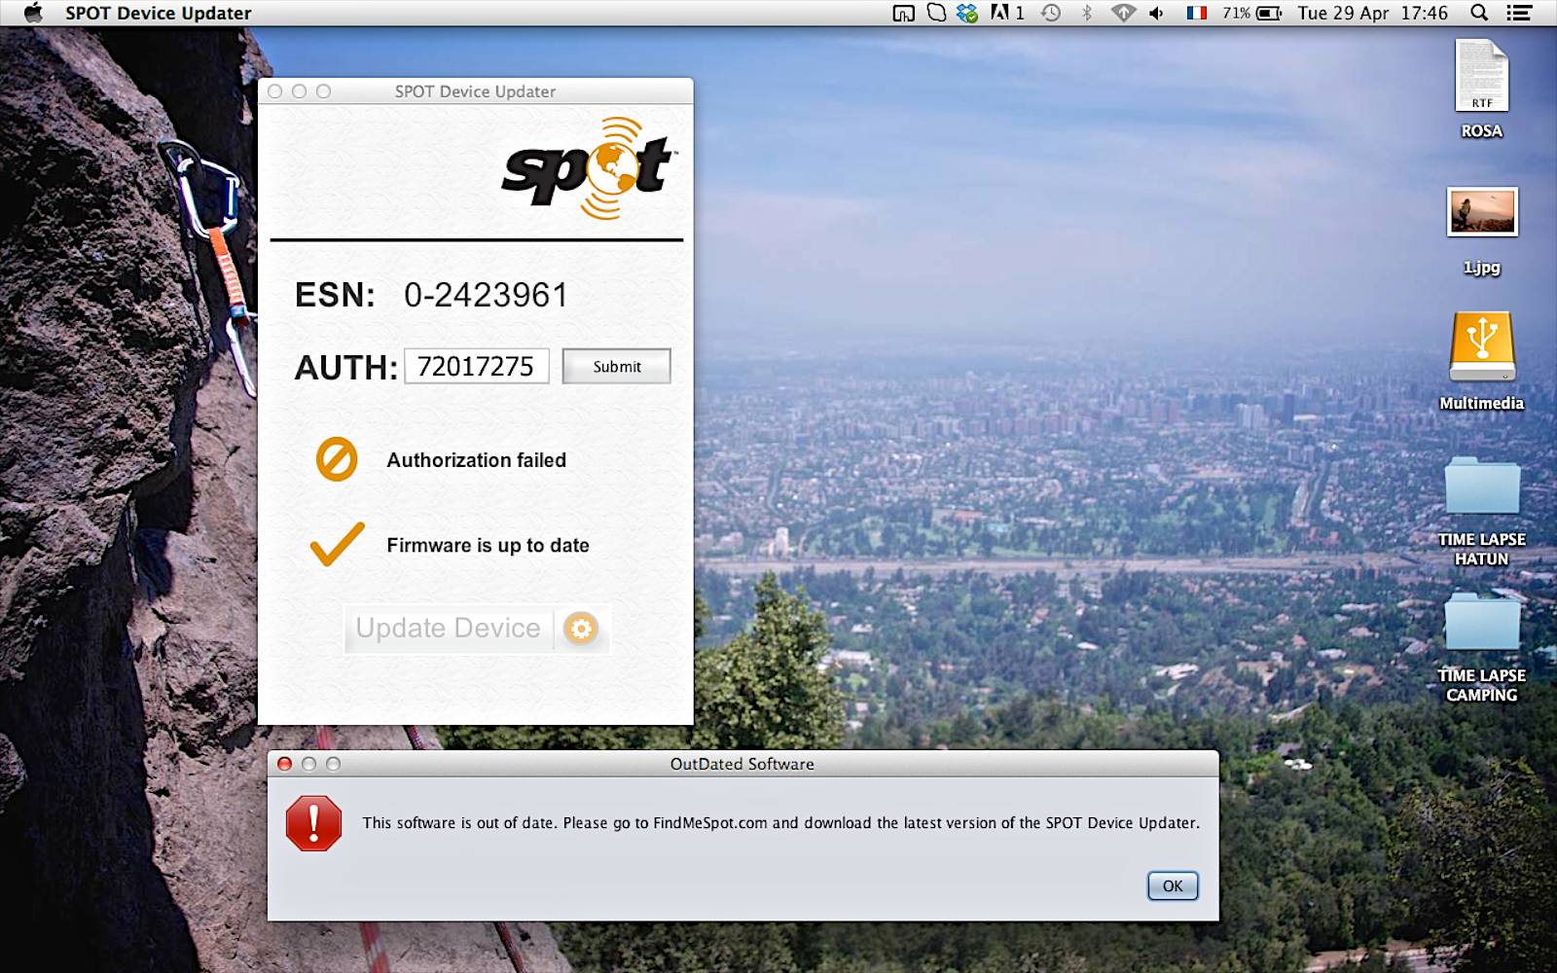The width and height of the screenshot is (1557, 973).
Task: Click the AUTH code input field
Action: (x=477, y=366)
